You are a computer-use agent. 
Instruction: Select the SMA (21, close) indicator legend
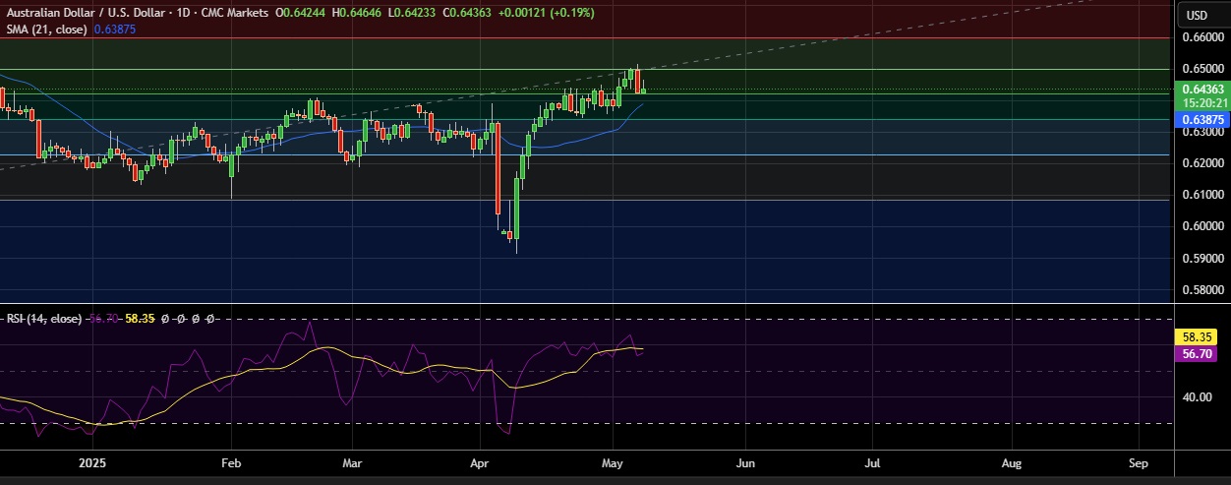click(x=46, y=30)
